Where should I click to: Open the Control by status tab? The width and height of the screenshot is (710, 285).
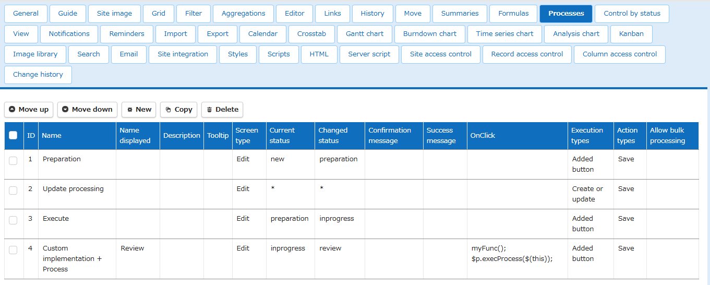pos(632,14)
